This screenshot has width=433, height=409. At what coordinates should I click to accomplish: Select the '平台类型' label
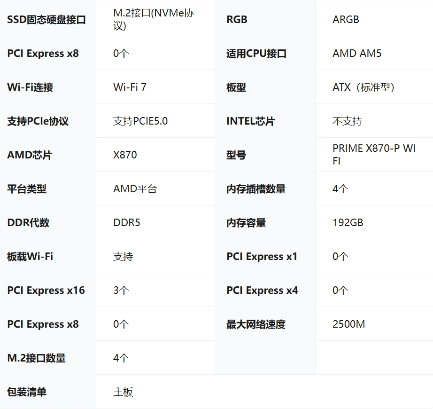click(x=27, y=189)
